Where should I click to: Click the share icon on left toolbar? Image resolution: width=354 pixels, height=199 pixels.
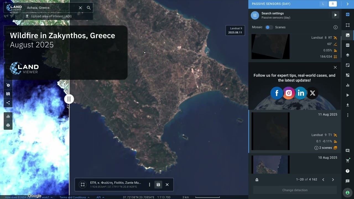click(8, 103)
